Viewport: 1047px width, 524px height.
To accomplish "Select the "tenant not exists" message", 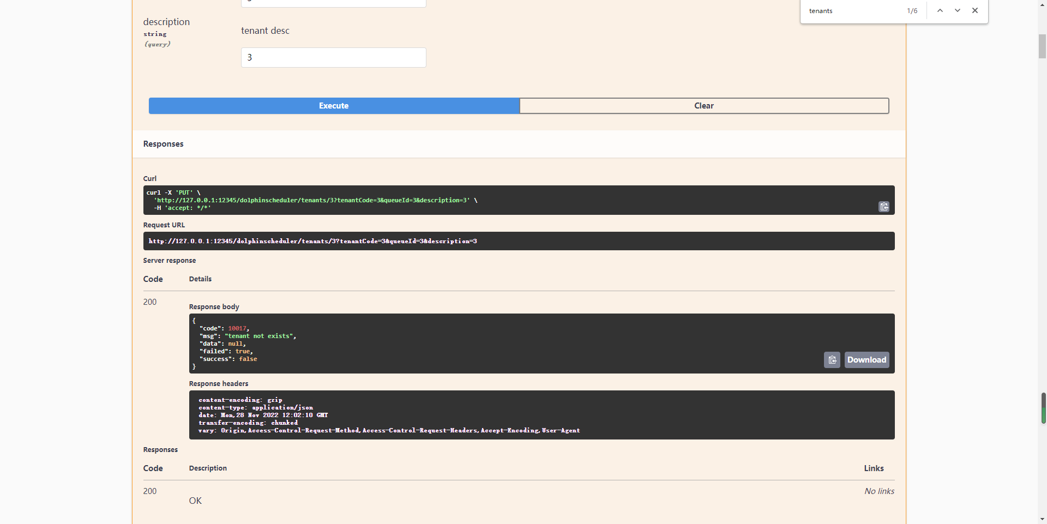I will [259, 336].
